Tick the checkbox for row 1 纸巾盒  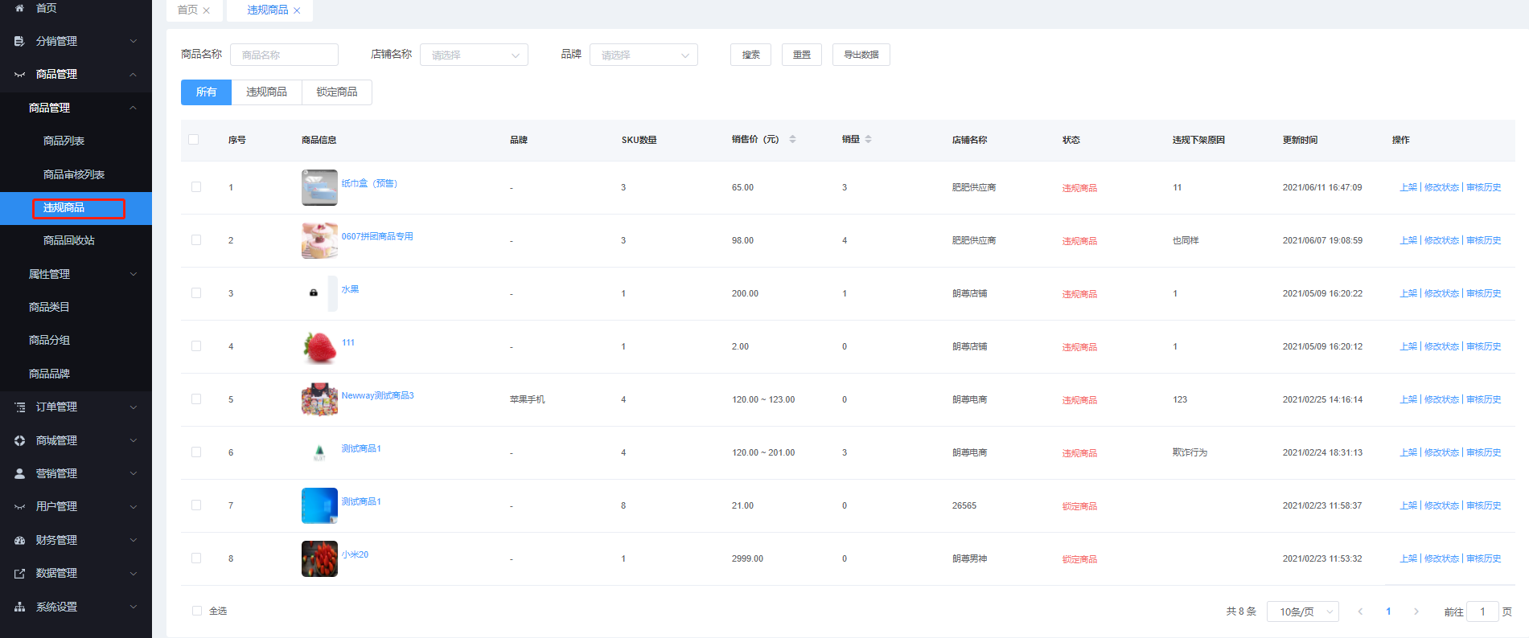coord(196,187)
